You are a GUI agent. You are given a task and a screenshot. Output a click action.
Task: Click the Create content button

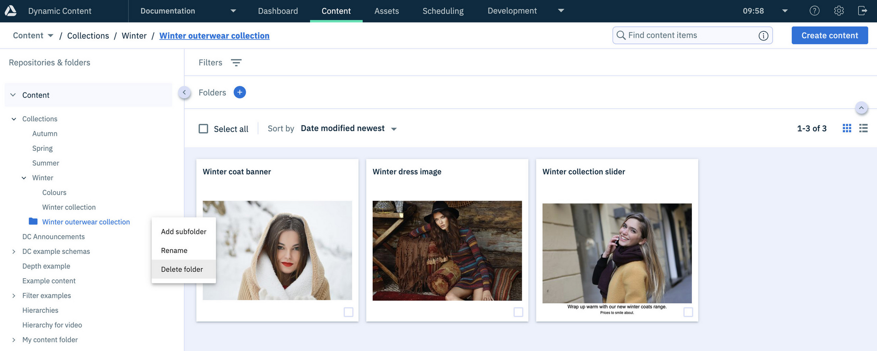830,35
